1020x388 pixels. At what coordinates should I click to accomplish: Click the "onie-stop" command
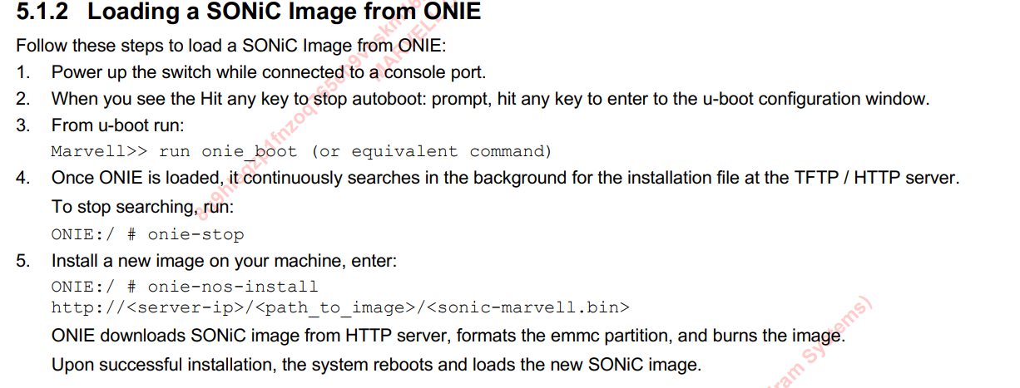point(196,234)
